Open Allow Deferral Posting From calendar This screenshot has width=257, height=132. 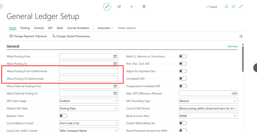click(x=115, y=86)
